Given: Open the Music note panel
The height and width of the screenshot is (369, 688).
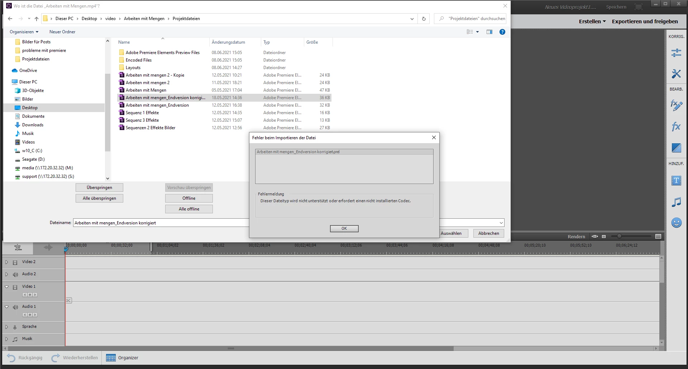Looking at the screenshot, I should point(676,202).
